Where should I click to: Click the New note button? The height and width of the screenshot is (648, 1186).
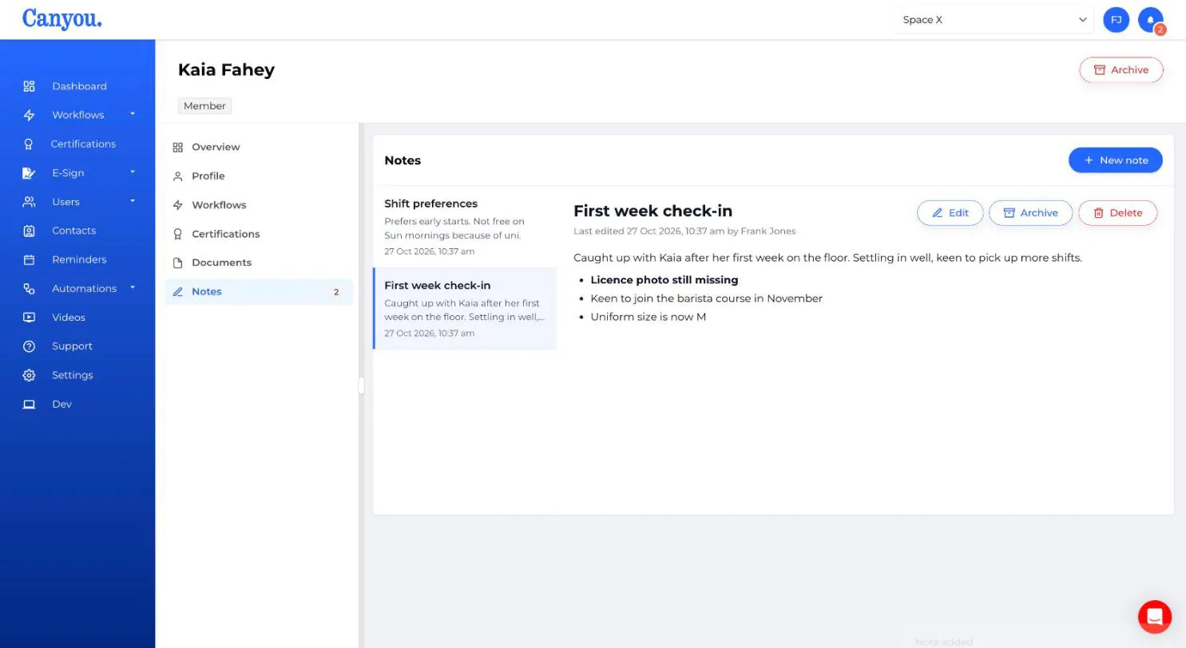coord(1115,160)
